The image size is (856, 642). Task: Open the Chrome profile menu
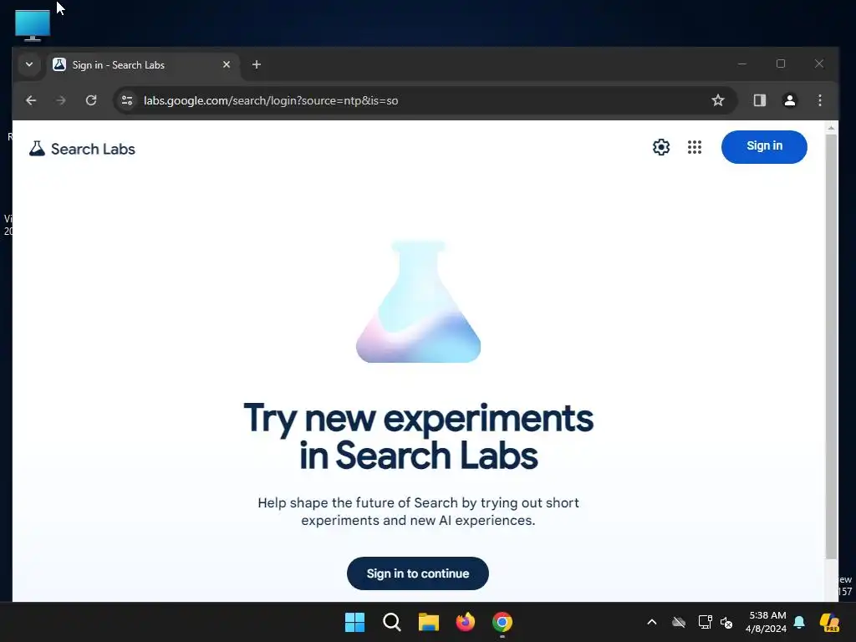[x=789, y=100]
